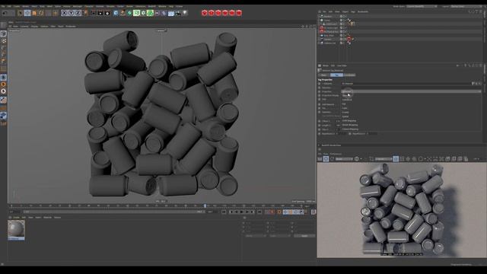Open the Object Manager Tags menu
Screen dimensions: 487x274
353,12
